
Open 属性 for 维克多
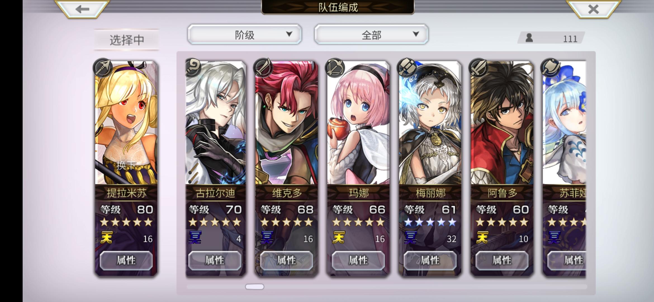coord(286,260)
